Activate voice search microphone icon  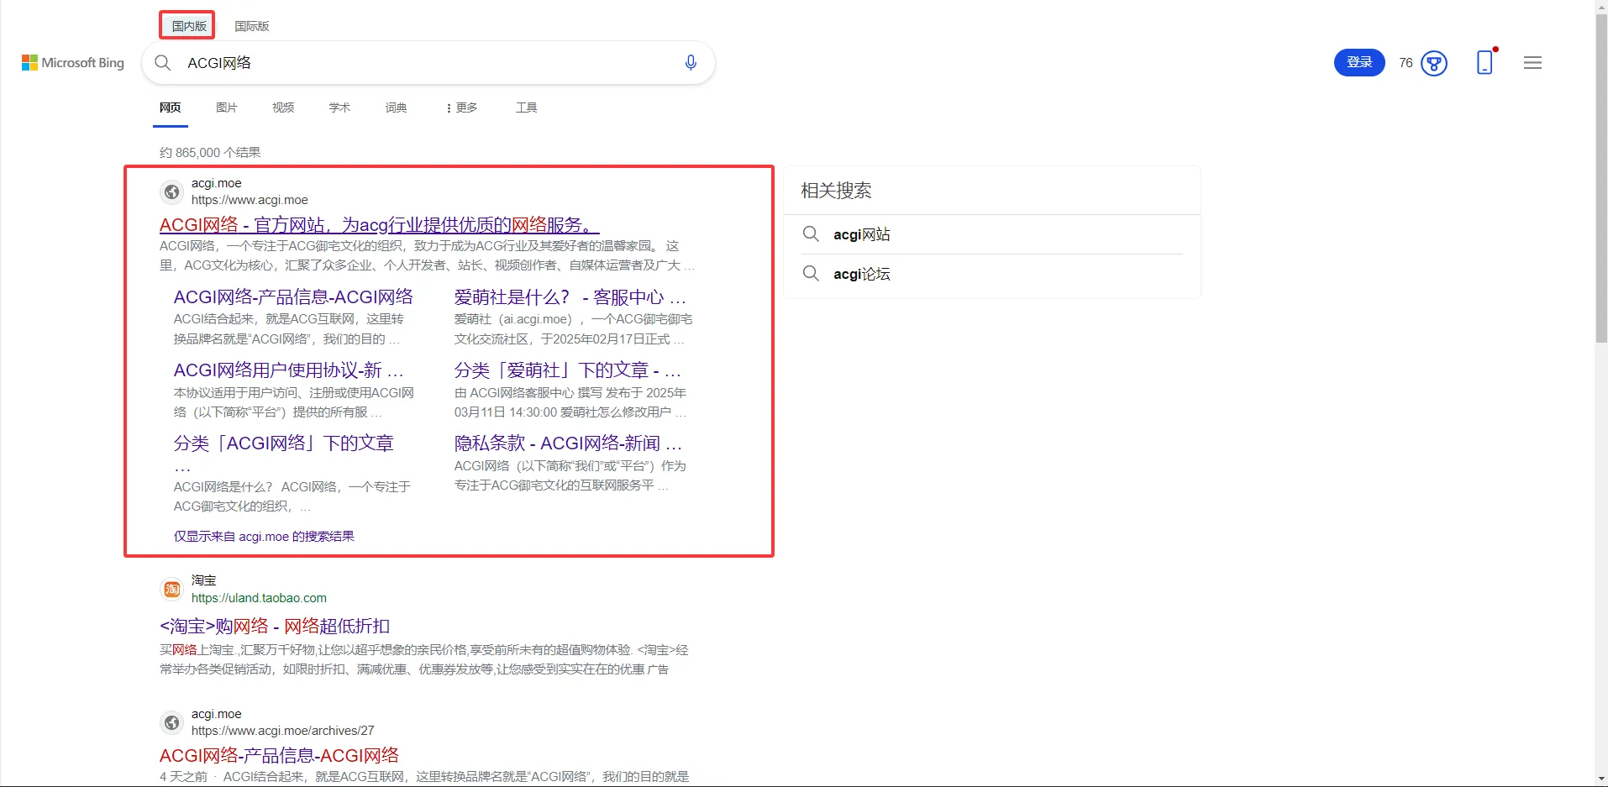(x=691, y=63)
